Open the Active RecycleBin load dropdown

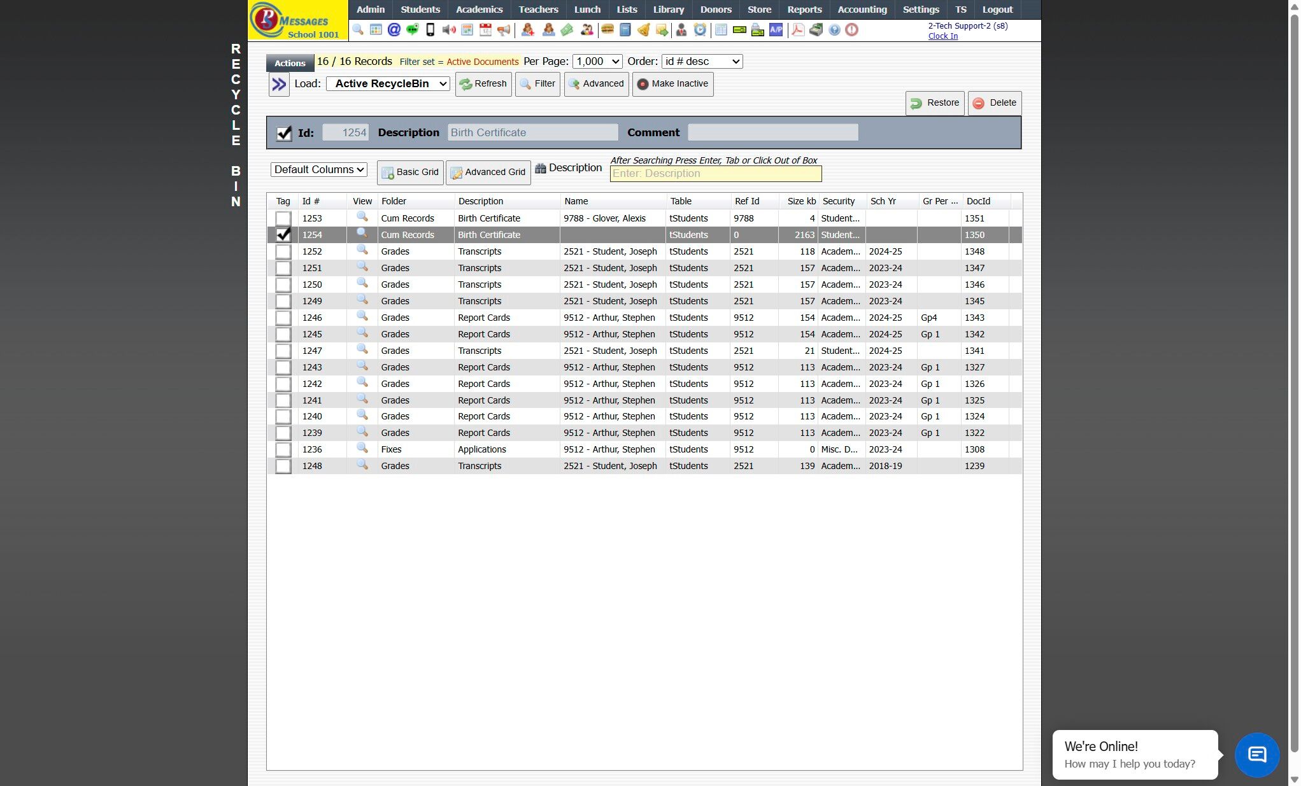click(x=388, y=84)
